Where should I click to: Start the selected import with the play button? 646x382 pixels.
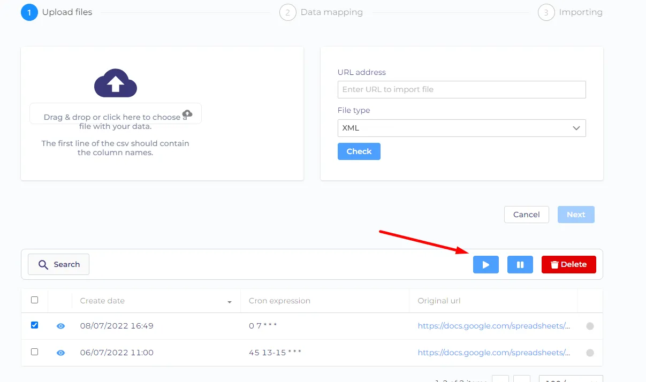(x=486, y=264)
